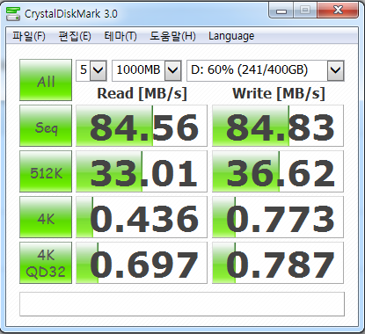Select the 512K write result 36.62
Viewport: 365px width, 334px height.
click(x=278, y=171)
